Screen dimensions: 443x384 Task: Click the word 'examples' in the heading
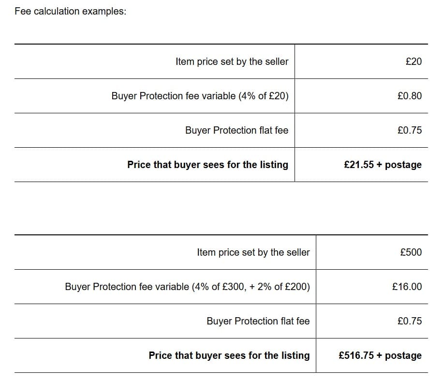coord(103,12)
